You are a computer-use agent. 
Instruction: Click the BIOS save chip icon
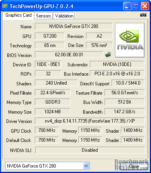(108, 55)
